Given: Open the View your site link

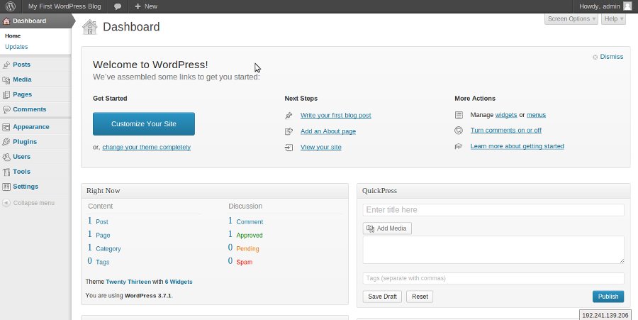Looking at the screenshot, I should point(320,148).
